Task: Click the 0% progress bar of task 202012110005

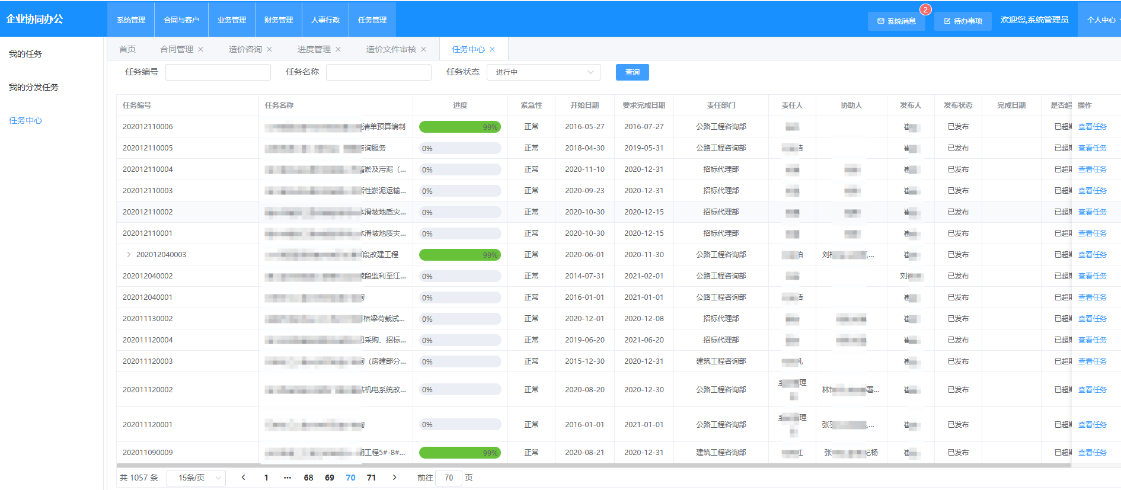Action: point(460,148)
